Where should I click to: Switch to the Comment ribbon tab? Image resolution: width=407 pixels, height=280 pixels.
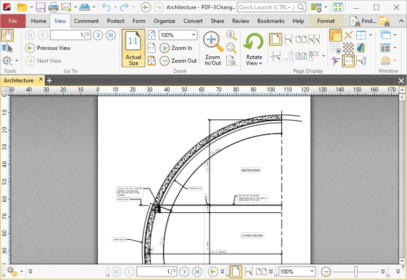[x=86, y=21]
